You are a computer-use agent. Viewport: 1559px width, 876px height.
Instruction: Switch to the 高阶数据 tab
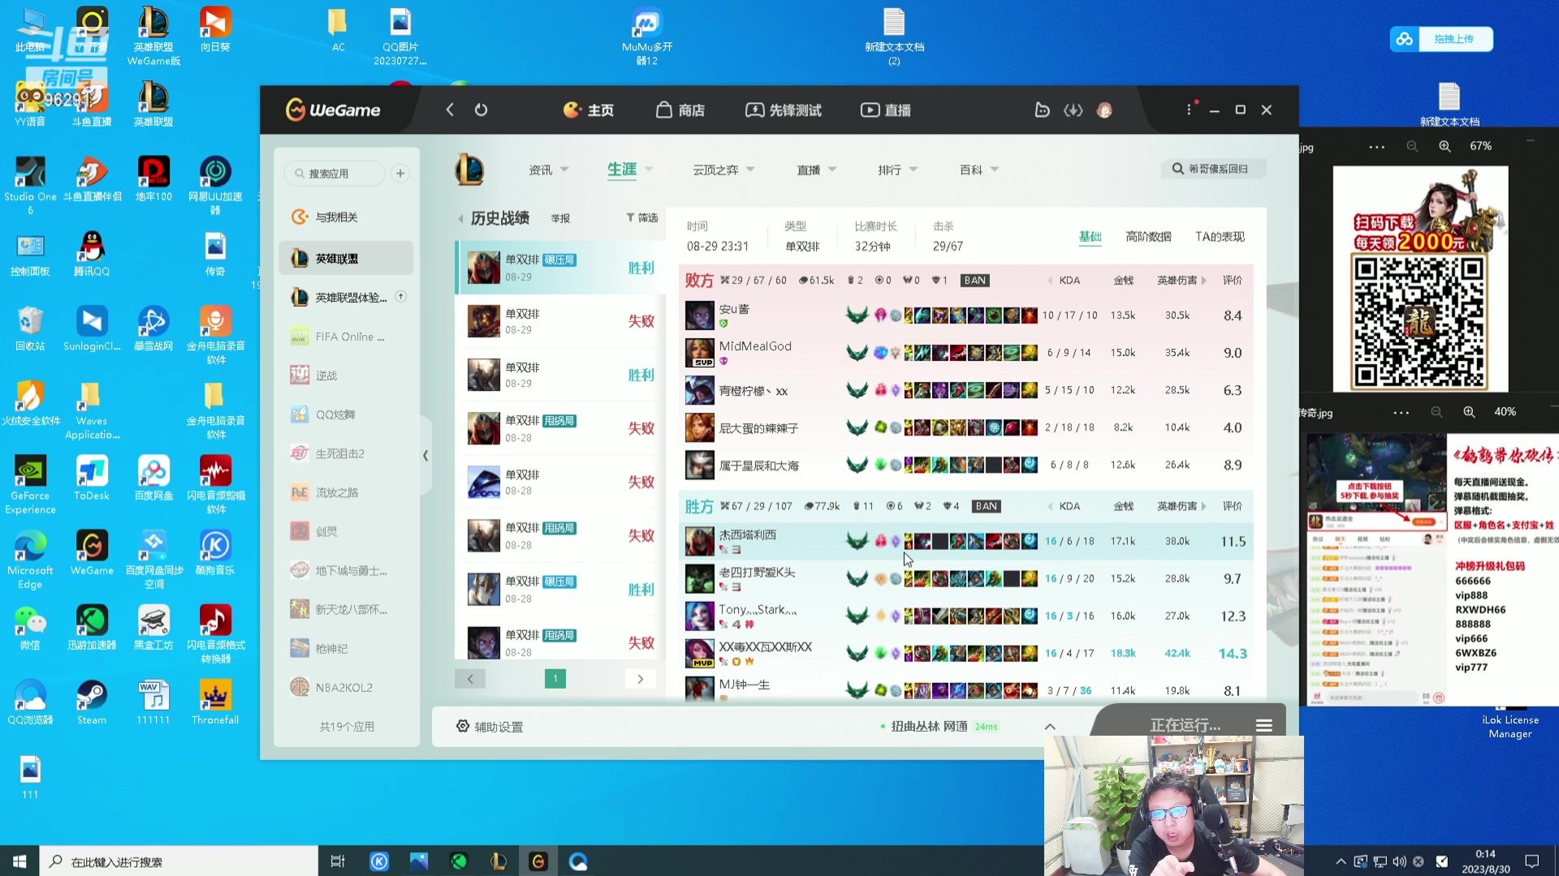(x=1148, y=236)
